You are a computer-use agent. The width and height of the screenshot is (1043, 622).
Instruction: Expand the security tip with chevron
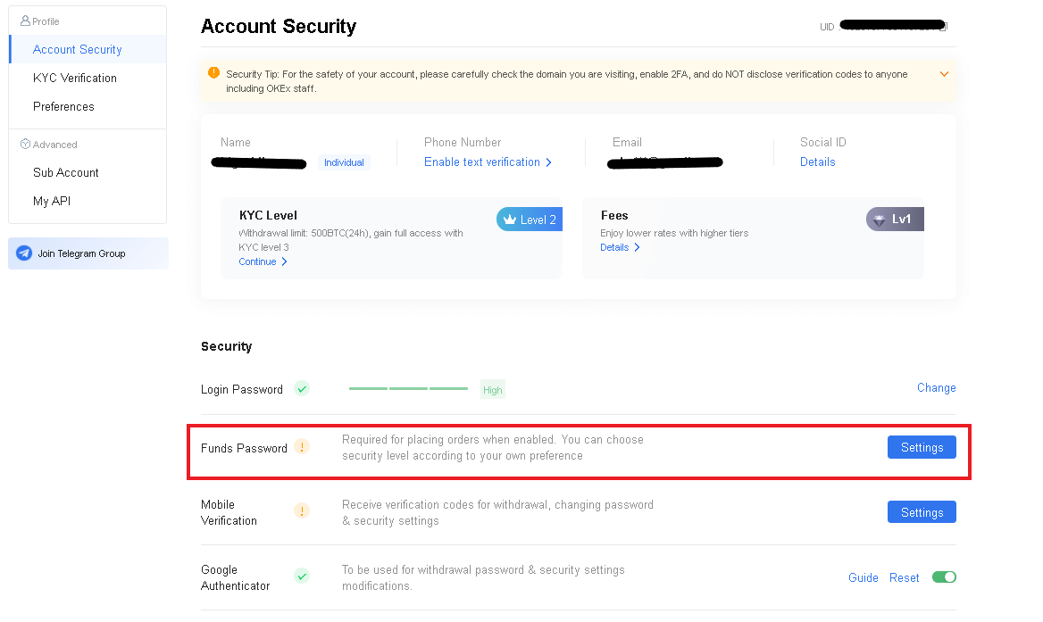[x=944, y=74]
